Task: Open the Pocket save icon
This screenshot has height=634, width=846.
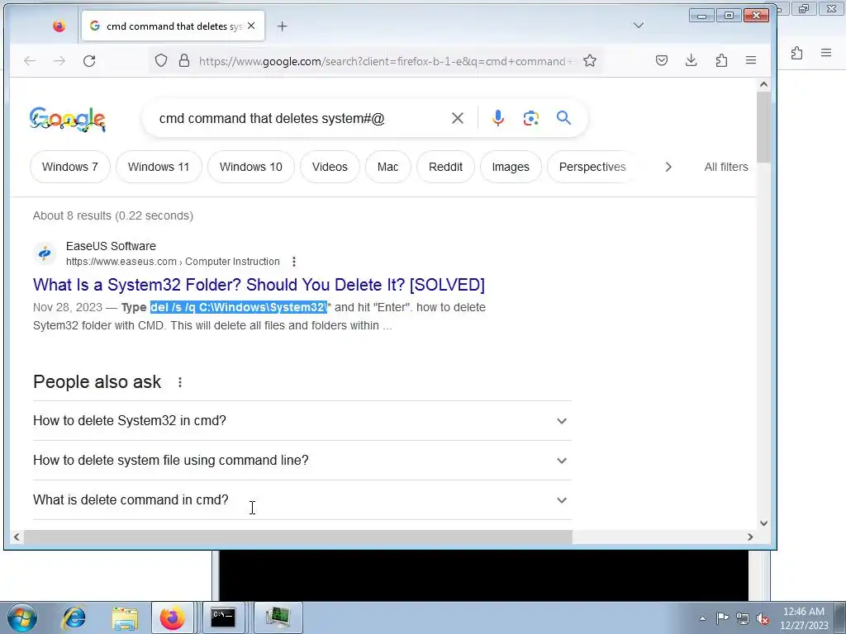Action: pyautogui.click(x=662, y=60)
